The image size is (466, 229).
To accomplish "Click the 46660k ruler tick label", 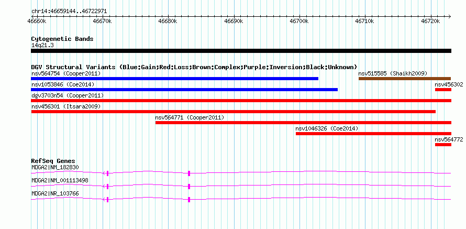I will [x=37, y=21].
